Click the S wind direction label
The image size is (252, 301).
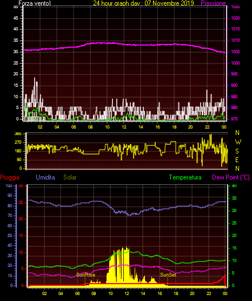point(237,151)
